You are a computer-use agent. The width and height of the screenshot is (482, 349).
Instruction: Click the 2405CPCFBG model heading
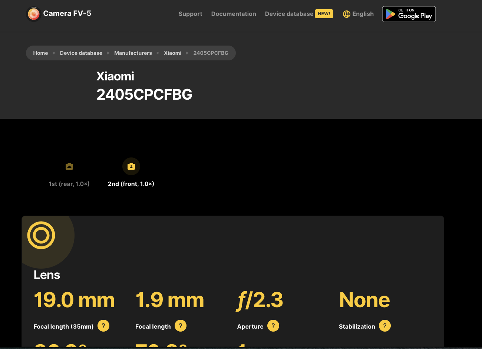(144, 94)
